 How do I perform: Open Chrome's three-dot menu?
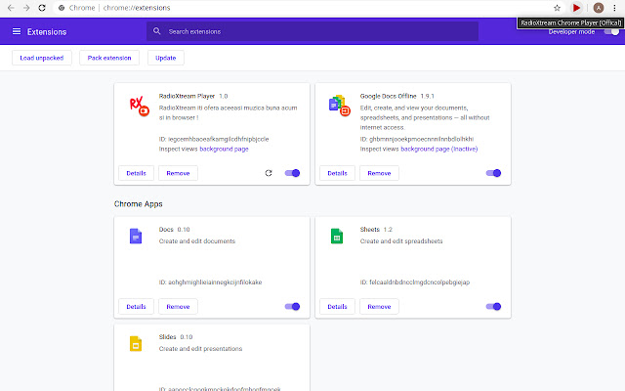pyautogui.click(x=614, y=8)
